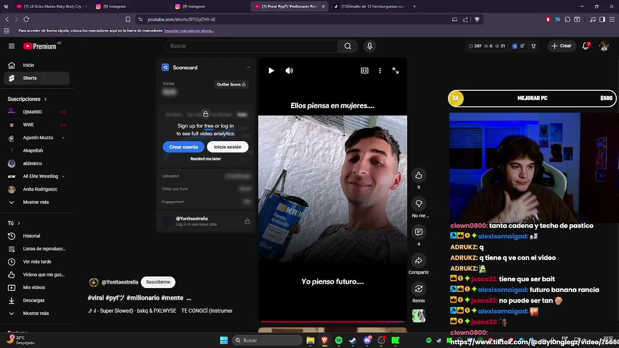Open Videos que me gustan
The image size is (619, 348).
click(37, 275)
